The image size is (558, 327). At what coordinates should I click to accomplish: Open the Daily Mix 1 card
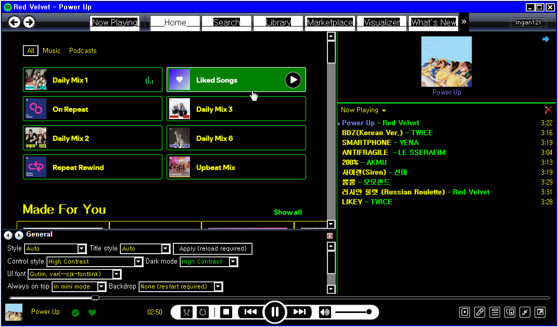(x=93, y=80)
